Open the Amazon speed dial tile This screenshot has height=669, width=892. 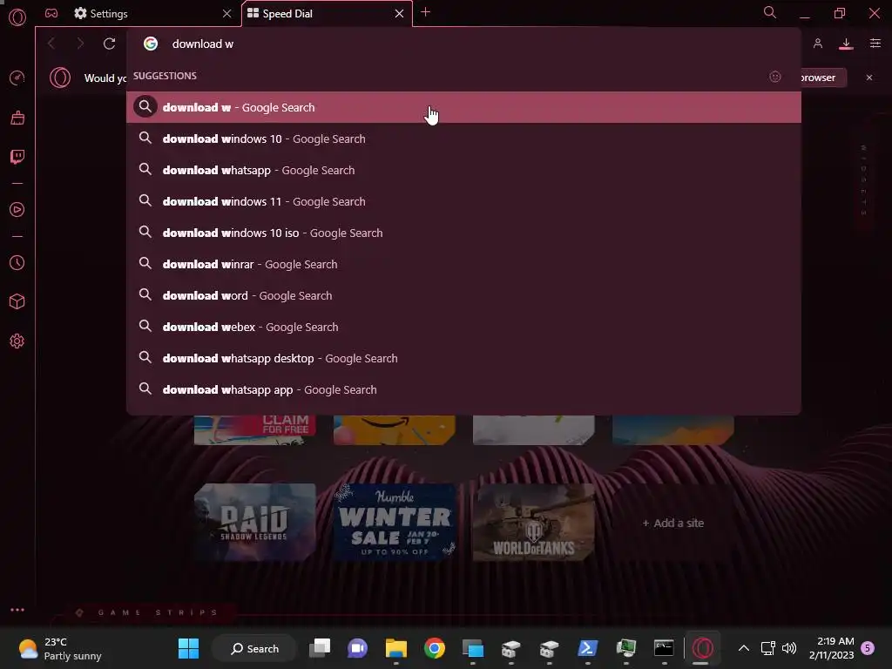click(x=395, y=429)
